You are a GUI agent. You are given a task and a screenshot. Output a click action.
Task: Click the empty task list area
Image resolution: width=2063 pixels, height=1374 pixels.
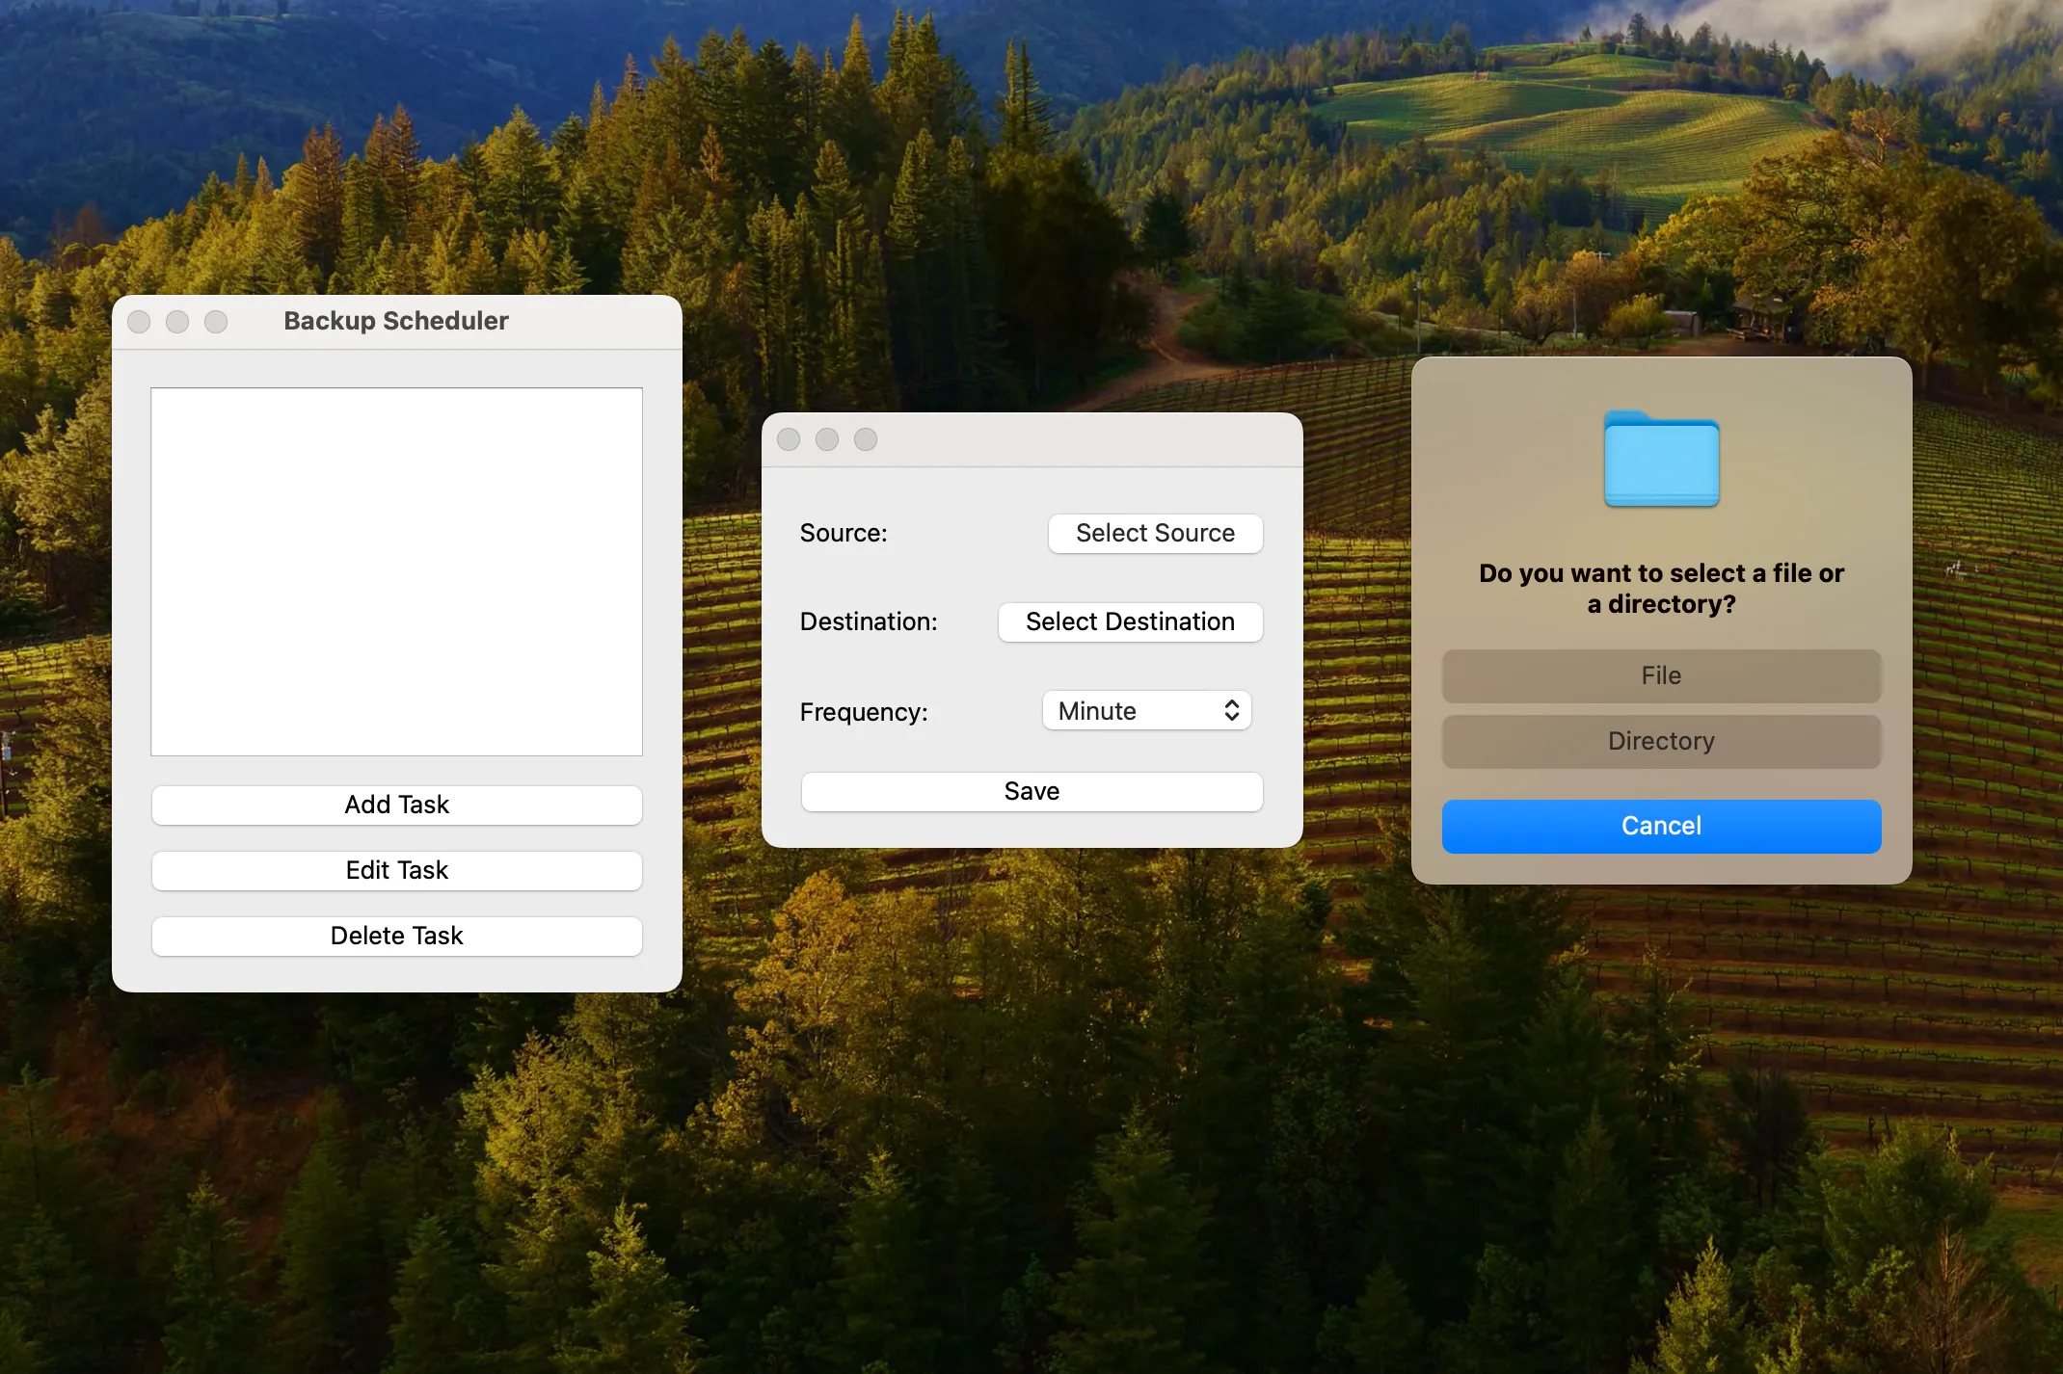395,570
